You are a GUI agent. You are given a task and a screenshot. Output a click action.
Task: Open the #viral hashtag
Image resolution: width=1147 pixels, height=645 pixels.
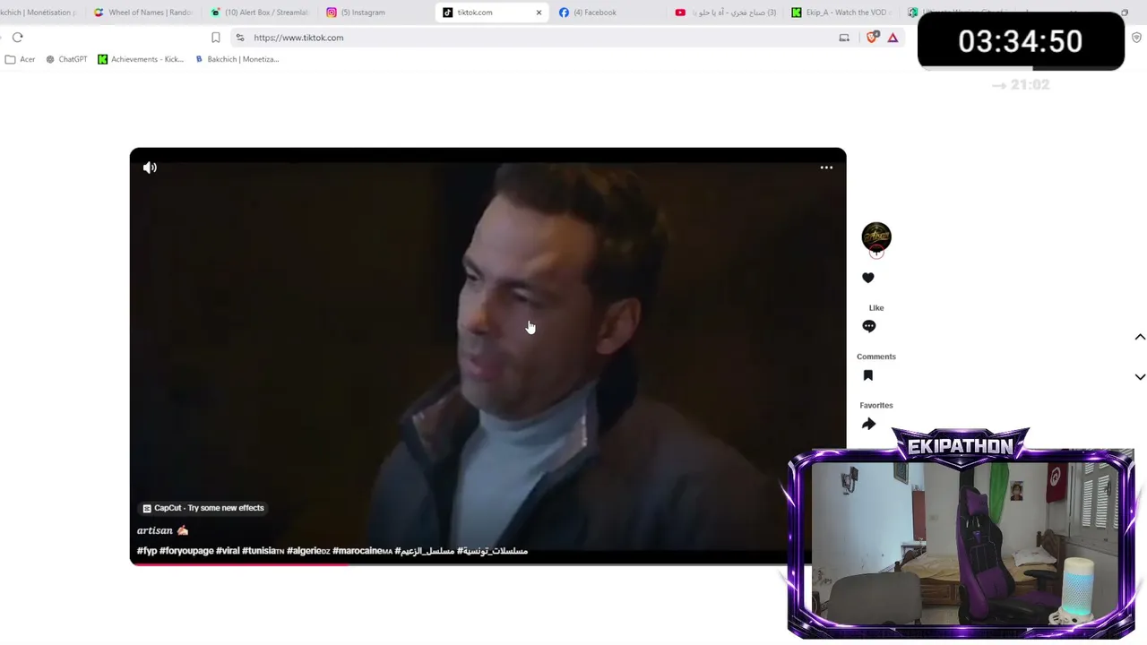tap(228, 551)
